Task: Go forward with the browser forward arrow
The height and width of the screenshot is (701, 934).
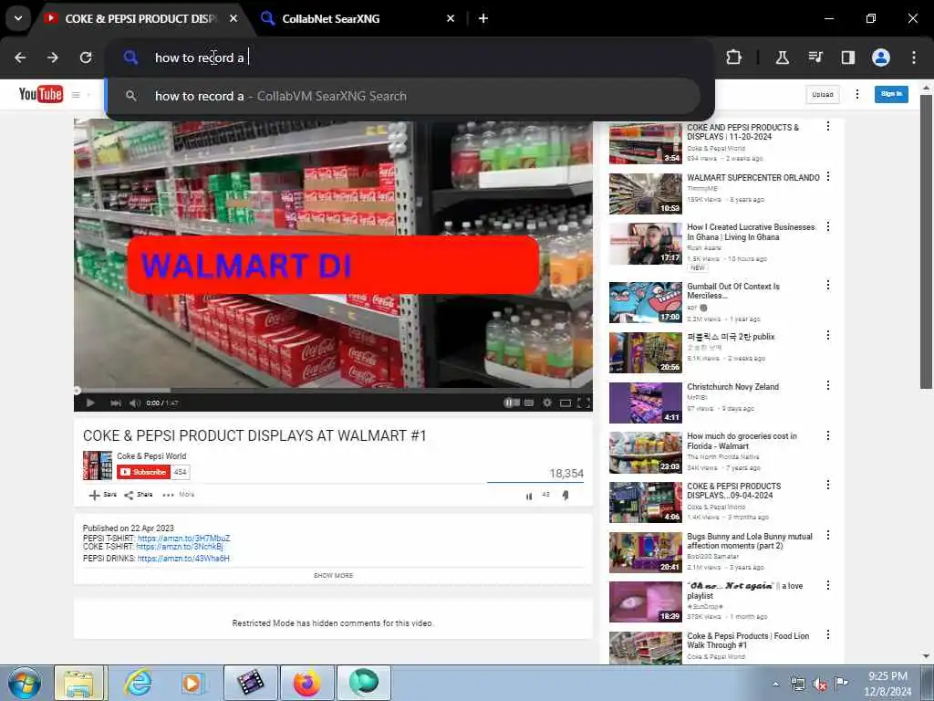Action: (x=53, y=58)
